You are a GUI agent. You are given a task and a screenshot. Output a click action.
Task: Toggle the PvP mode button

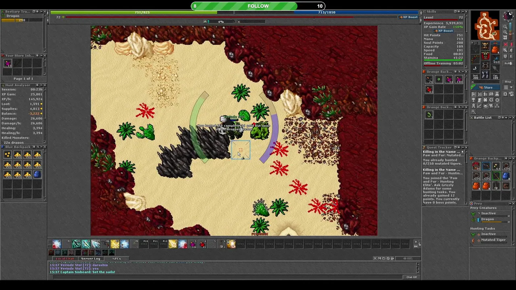click(508, 64)
